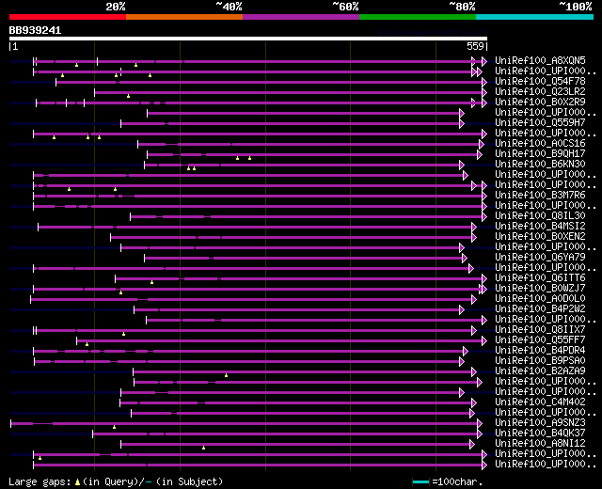
Task: Click the purple alignment bar for Q23LR2
Action: click(289, 92)
